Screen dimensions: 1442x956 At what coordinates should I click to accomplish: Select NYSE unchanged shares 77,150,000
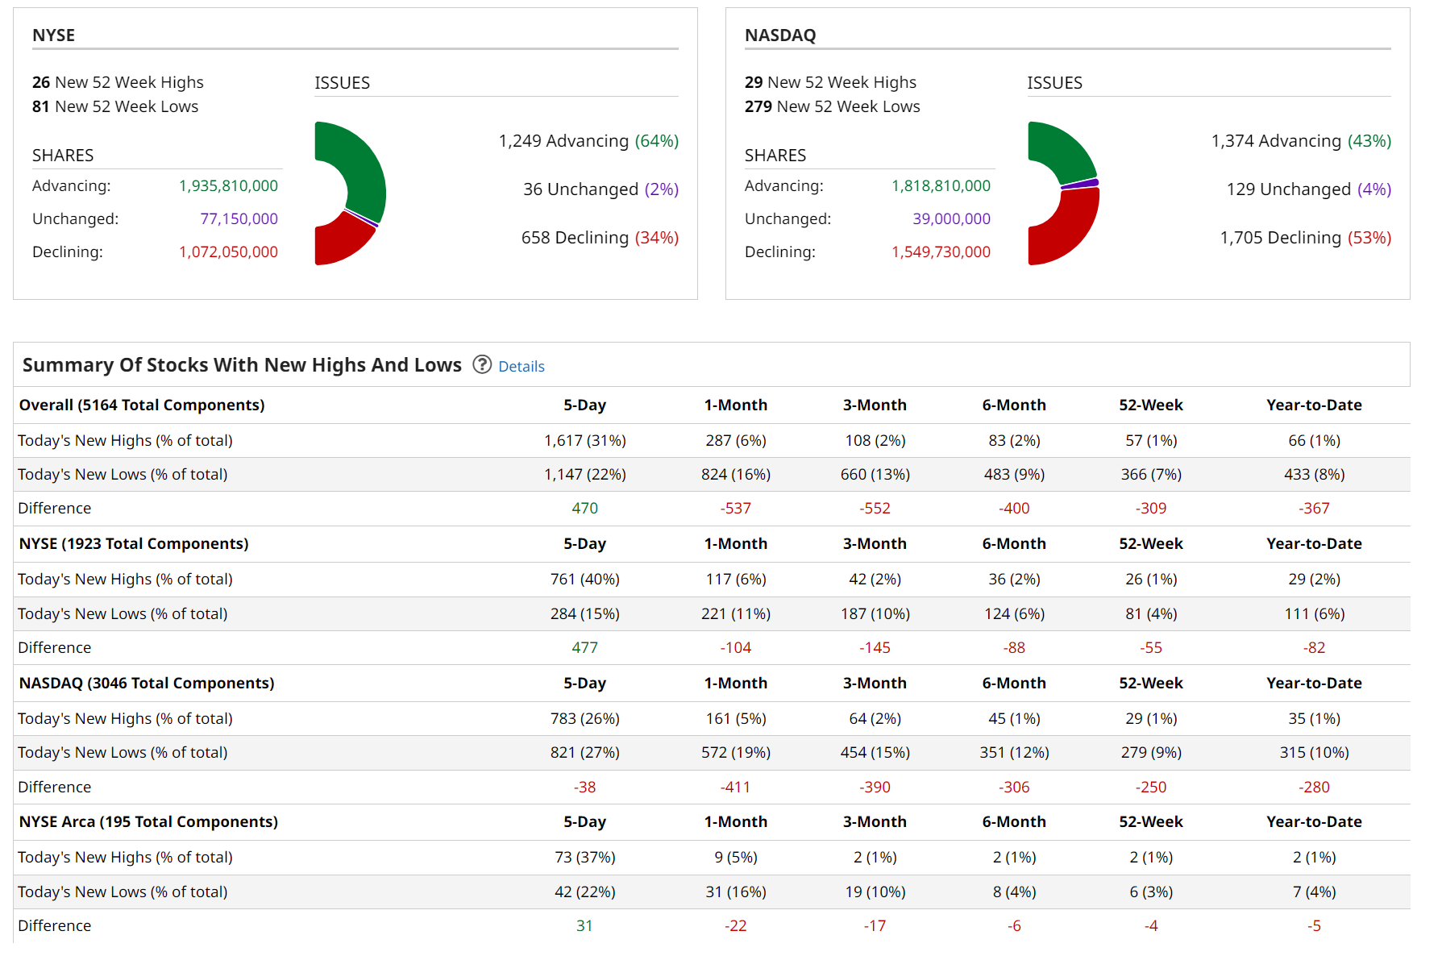coord(239,219)
